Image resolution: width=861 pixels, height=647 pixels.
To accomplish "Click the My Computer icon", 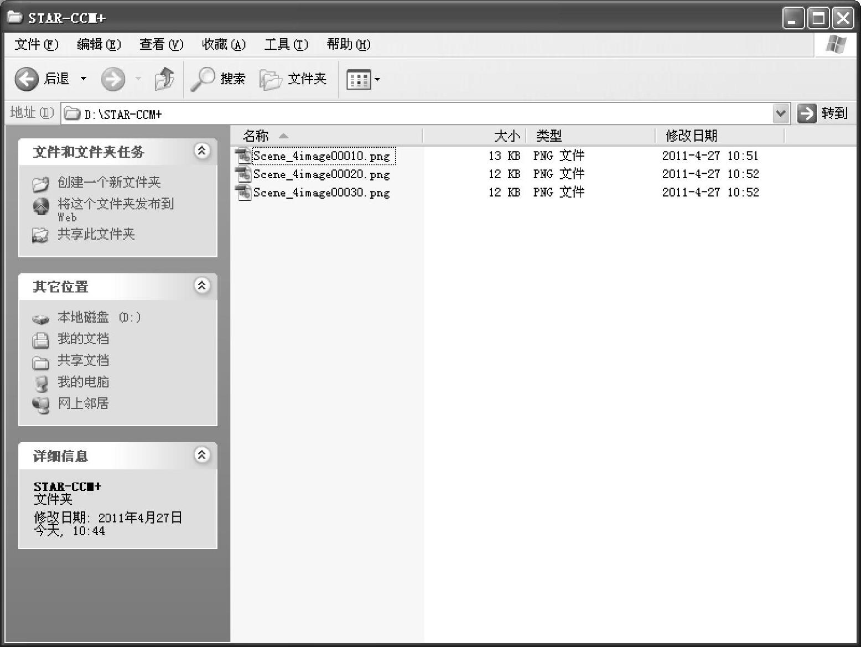I will (41, 384).
